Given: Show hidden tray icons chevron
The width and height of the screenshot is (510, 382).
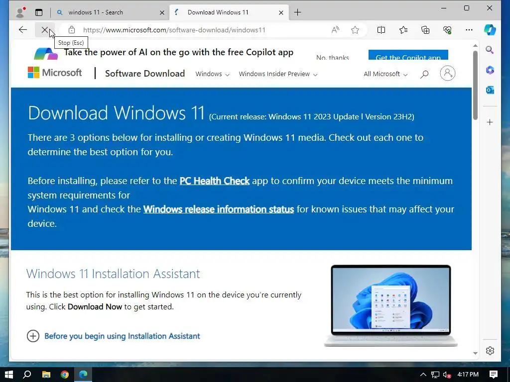Looking at the screenshot, I should 423,375.
